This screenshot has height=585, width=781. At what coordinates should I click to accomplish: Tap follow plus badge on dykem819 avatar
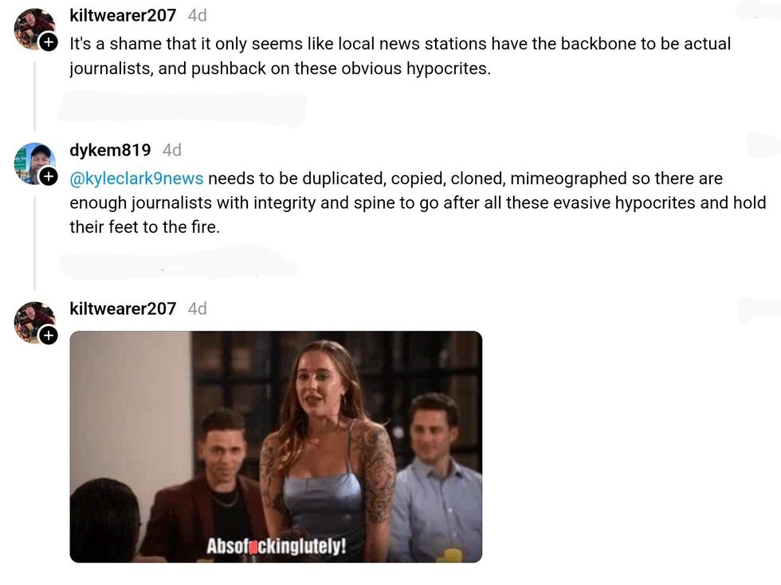pos(49,176)
